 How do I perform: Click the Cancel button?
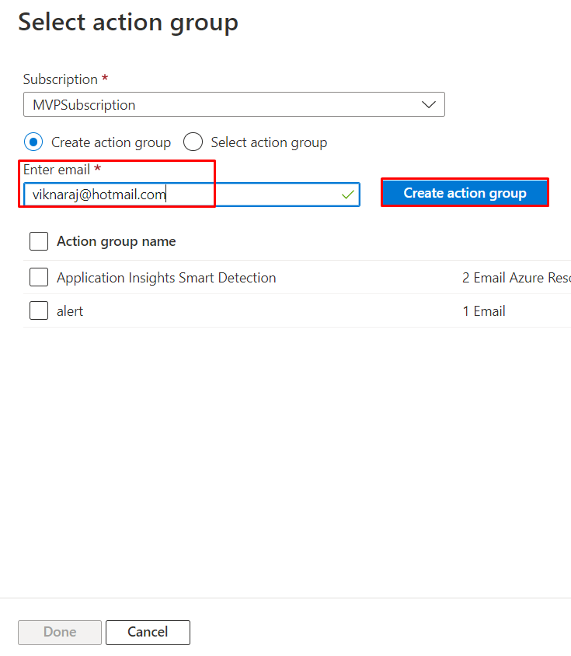click(148, 632)
